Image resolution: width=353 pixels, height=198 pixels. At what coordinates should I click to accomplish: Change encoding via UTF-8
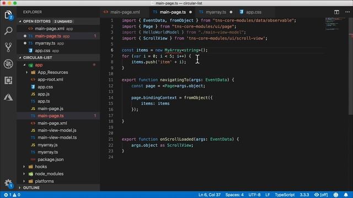254,195
